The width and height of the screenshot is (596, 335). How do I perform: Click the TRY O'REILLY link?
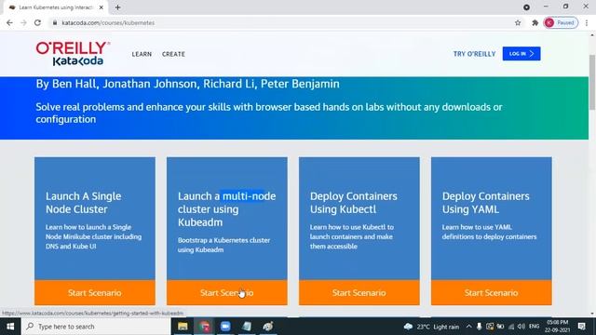[x=474, y=54]
